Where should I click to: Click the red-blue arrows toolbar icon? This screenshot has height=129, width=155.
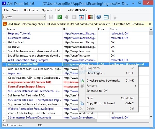coord(81,17)
